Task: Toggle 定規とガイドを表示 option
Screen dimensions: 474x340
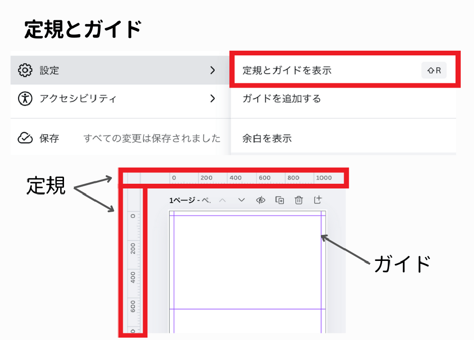Action: 287,71
